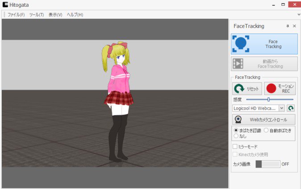Expand the Logicool HD Webcam dropdown
The width and height of the screenshot is (301, 189).
(x=281, y=108)
